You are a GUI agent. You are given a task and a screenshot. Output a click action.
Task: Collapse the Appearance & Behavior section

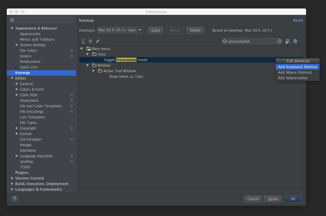[12, 28]
